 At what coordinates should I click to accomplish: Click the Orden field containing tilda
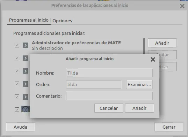(x=94, y=84)
